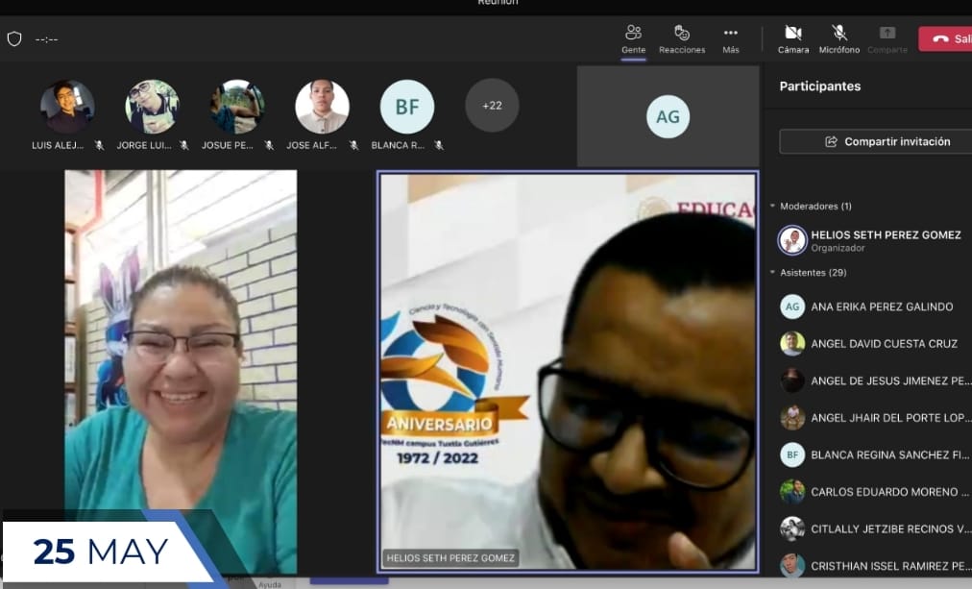Click avatar of CRISTHIAN ISSEL RAMIREZ PE...
The width and height of the screenshot is (972, 589).
tap(792, 566)
